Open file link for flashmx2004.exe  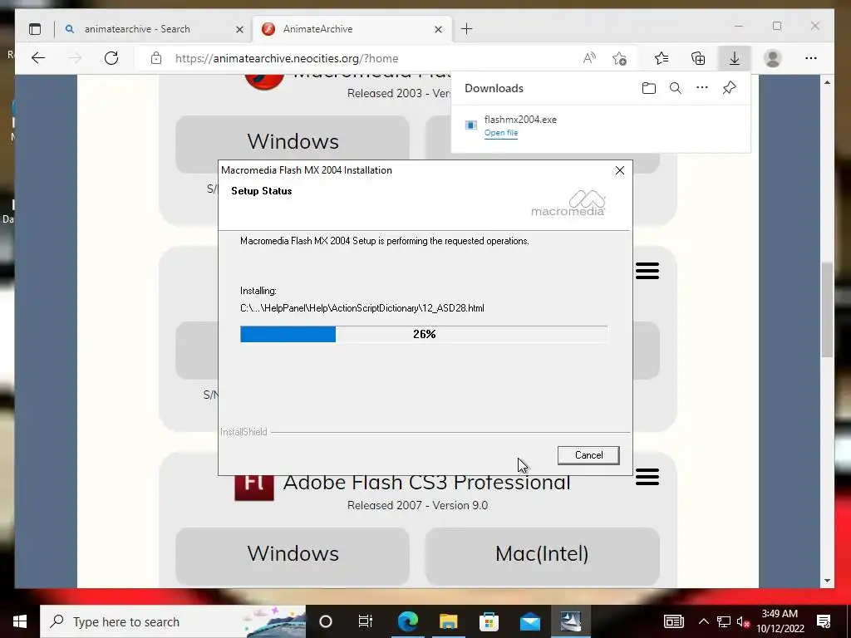point(501,133)
